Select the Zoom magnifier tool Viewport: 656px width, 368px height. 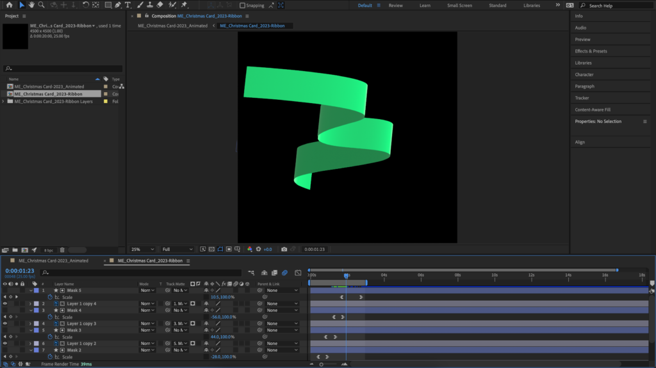pos(42,5)
